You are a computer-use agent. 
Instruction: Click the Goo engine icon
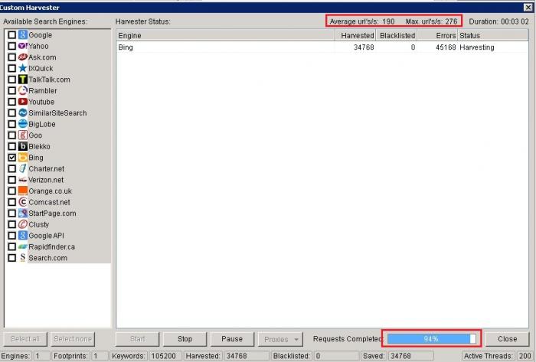pyautogui.click(x=22, y=135)
